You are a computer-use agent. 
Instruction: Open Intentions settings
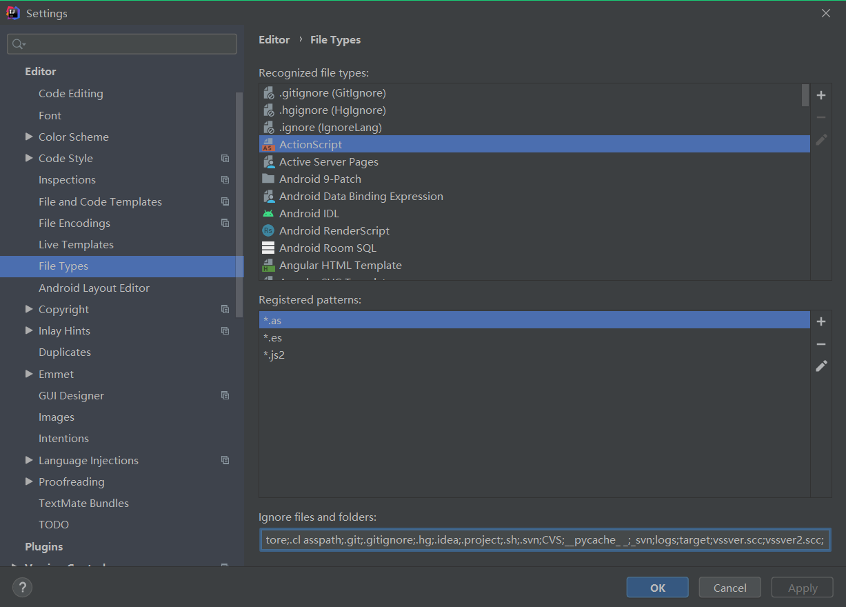click(63, 438)
